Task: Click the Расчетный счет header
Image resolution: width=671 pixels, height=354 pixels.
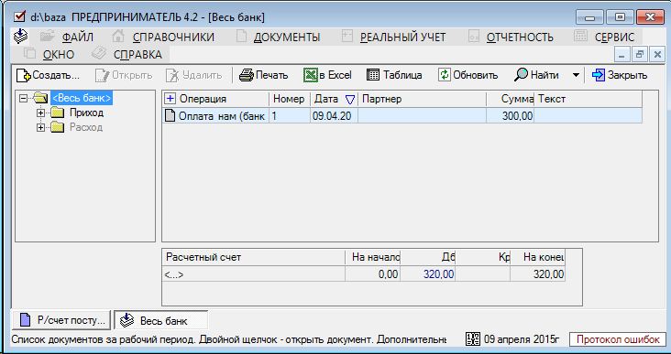Action: (x=254, y=257)
